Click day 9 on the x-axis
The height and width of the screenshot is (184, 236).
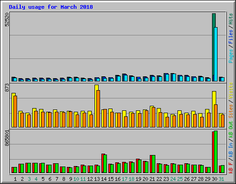pos(71,179)
